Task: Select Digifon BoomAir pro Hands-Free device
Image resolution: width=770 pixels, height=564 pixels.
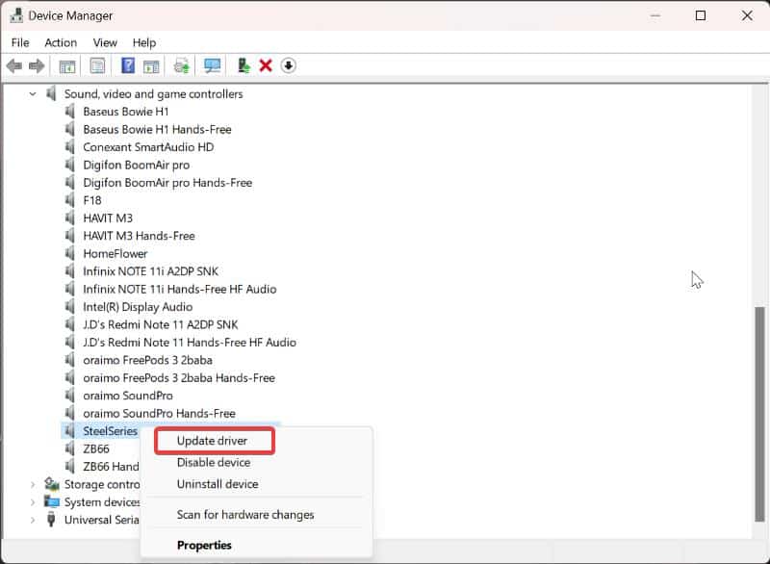Action: click(167, 183)
